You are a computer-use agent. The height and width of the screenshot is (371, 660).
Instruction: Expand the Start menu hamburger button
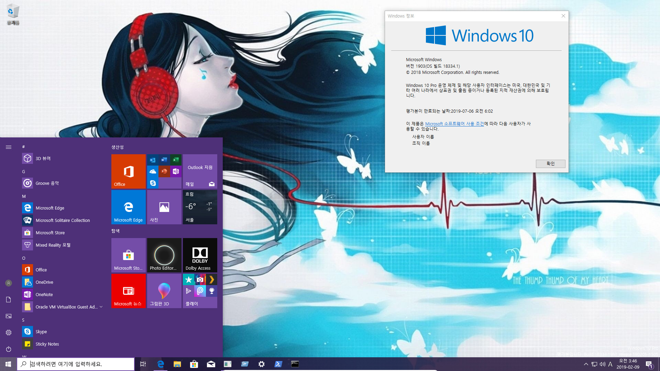tap(9, 147)
